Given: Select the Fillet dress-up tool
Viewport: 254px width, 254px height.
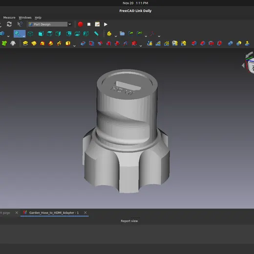Looking at the screenshot, I should pos(194,43).
